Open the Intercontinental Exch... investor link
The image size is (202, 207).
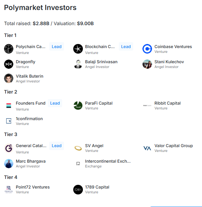click(x=108, y=161)
